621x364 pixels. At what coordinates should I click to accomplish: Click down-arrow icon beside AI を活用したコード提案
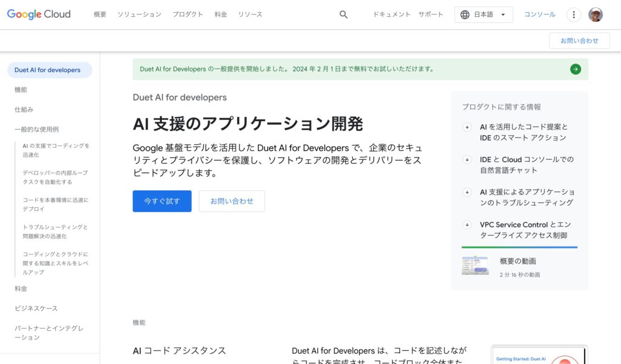tap(467, 127)
